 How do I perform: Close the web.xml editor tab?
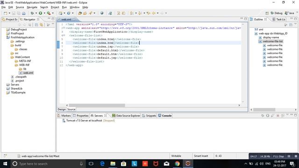(74, 20)
